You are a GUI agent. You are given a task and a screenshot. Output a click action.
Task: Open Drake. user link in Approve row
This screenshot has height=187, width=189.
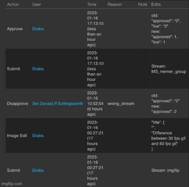[38, 29]
